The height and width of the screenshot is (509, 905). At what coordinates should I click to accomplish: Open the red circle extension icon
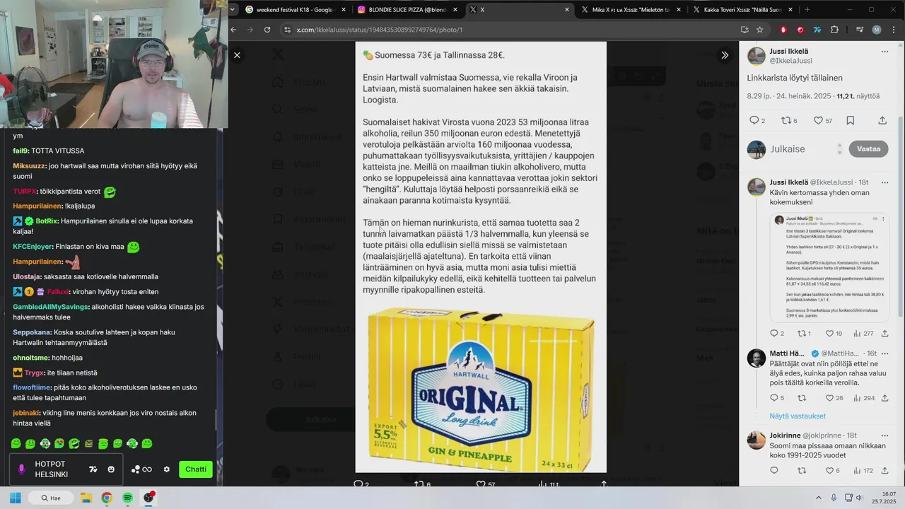click(x=800, y=30)
